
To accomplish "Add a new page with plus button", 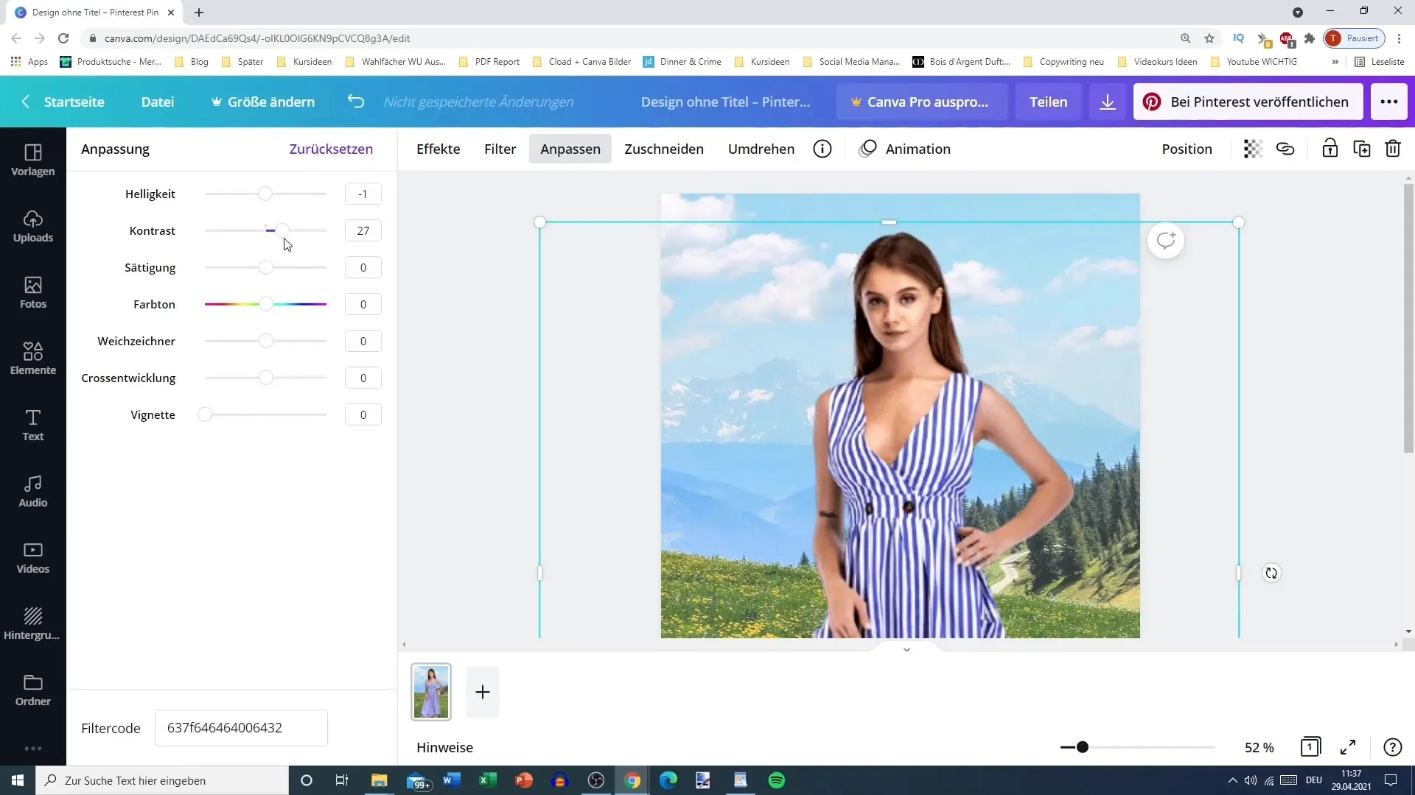I will [483, 692].
